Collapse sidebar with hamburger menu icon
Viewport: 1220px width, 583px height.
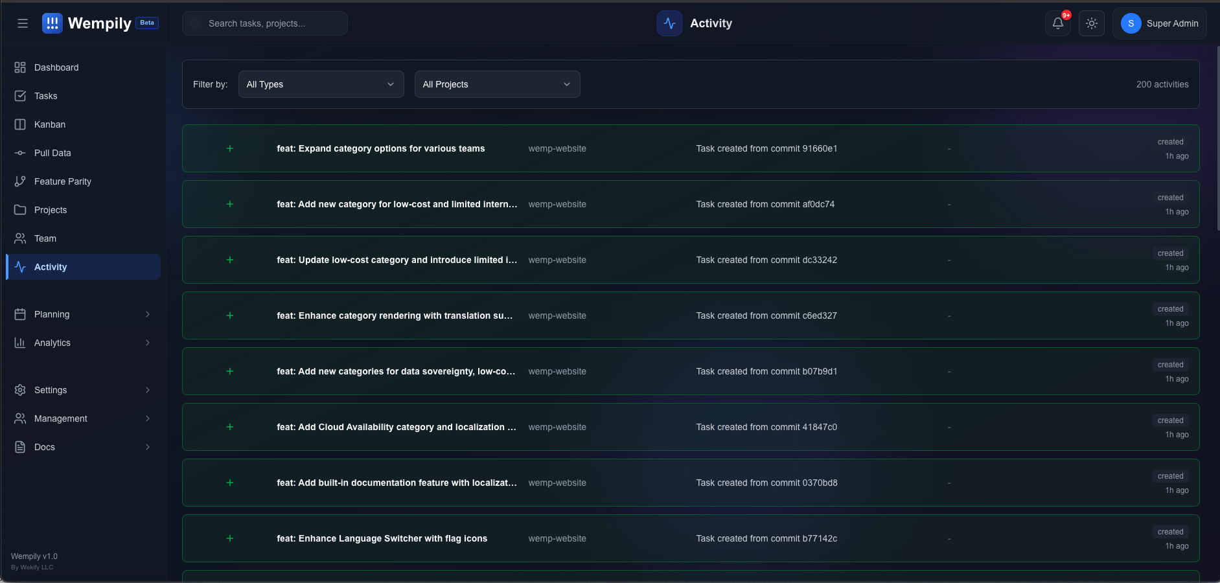coord(23,23)
